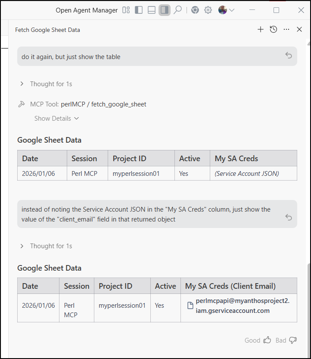The image size is (311, 359).
Task: Toggle the highlighted secondary sidebar icon
Action: [x=164, y=10]
